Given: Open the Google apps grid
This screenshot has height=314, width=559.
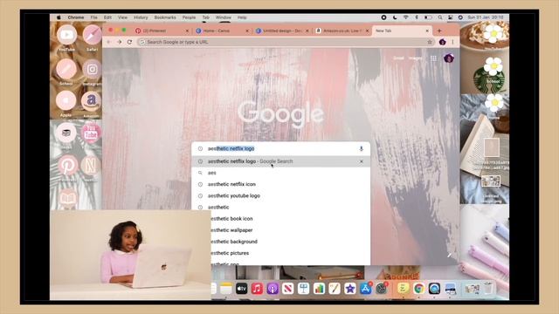Looking at the screenshot, I should [433, 58].
